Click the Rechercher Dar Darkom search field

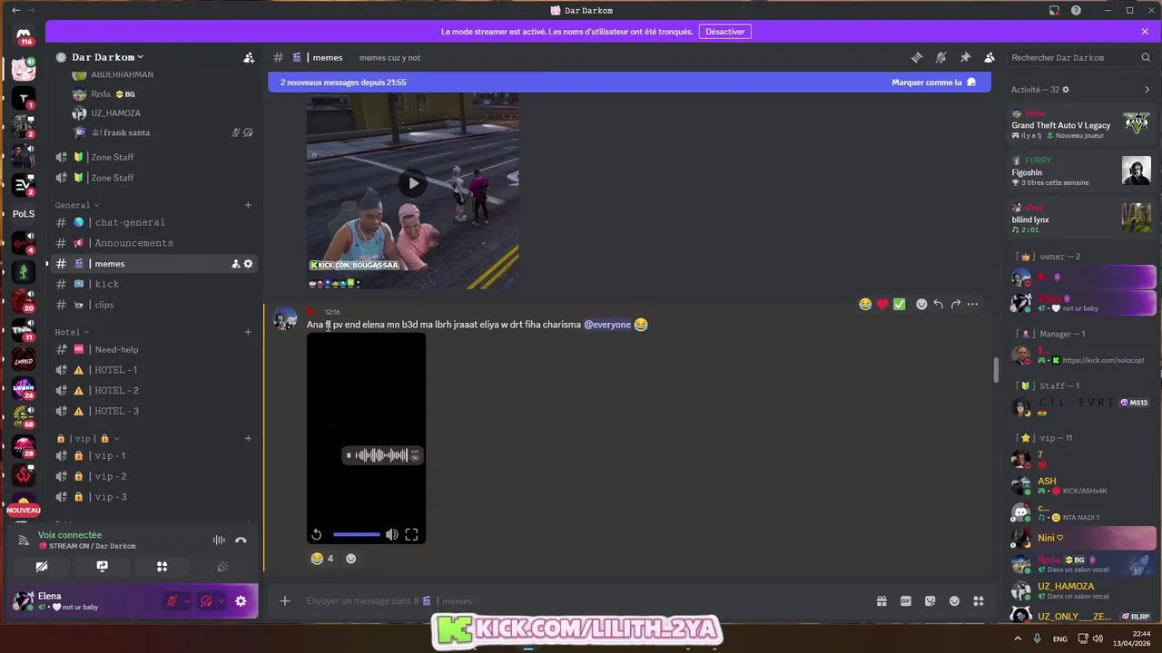point(1080,57)
